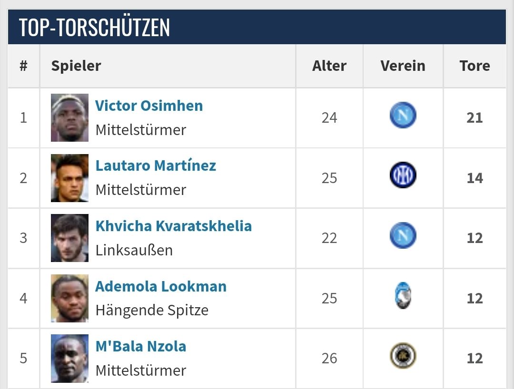Open Khvicha Kvaratskhelia's player photo

69,238
